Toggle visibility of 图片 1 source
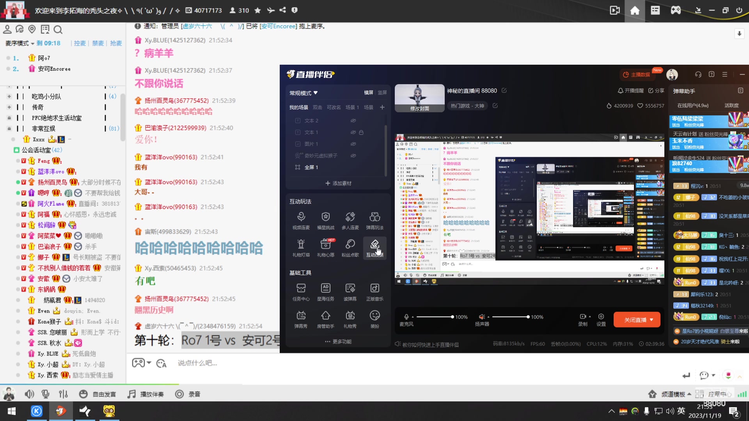 (353, 144)
